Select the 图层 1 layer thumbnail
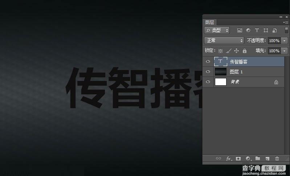The width and height of the screenshot is (290, 176). coord(220,71)
